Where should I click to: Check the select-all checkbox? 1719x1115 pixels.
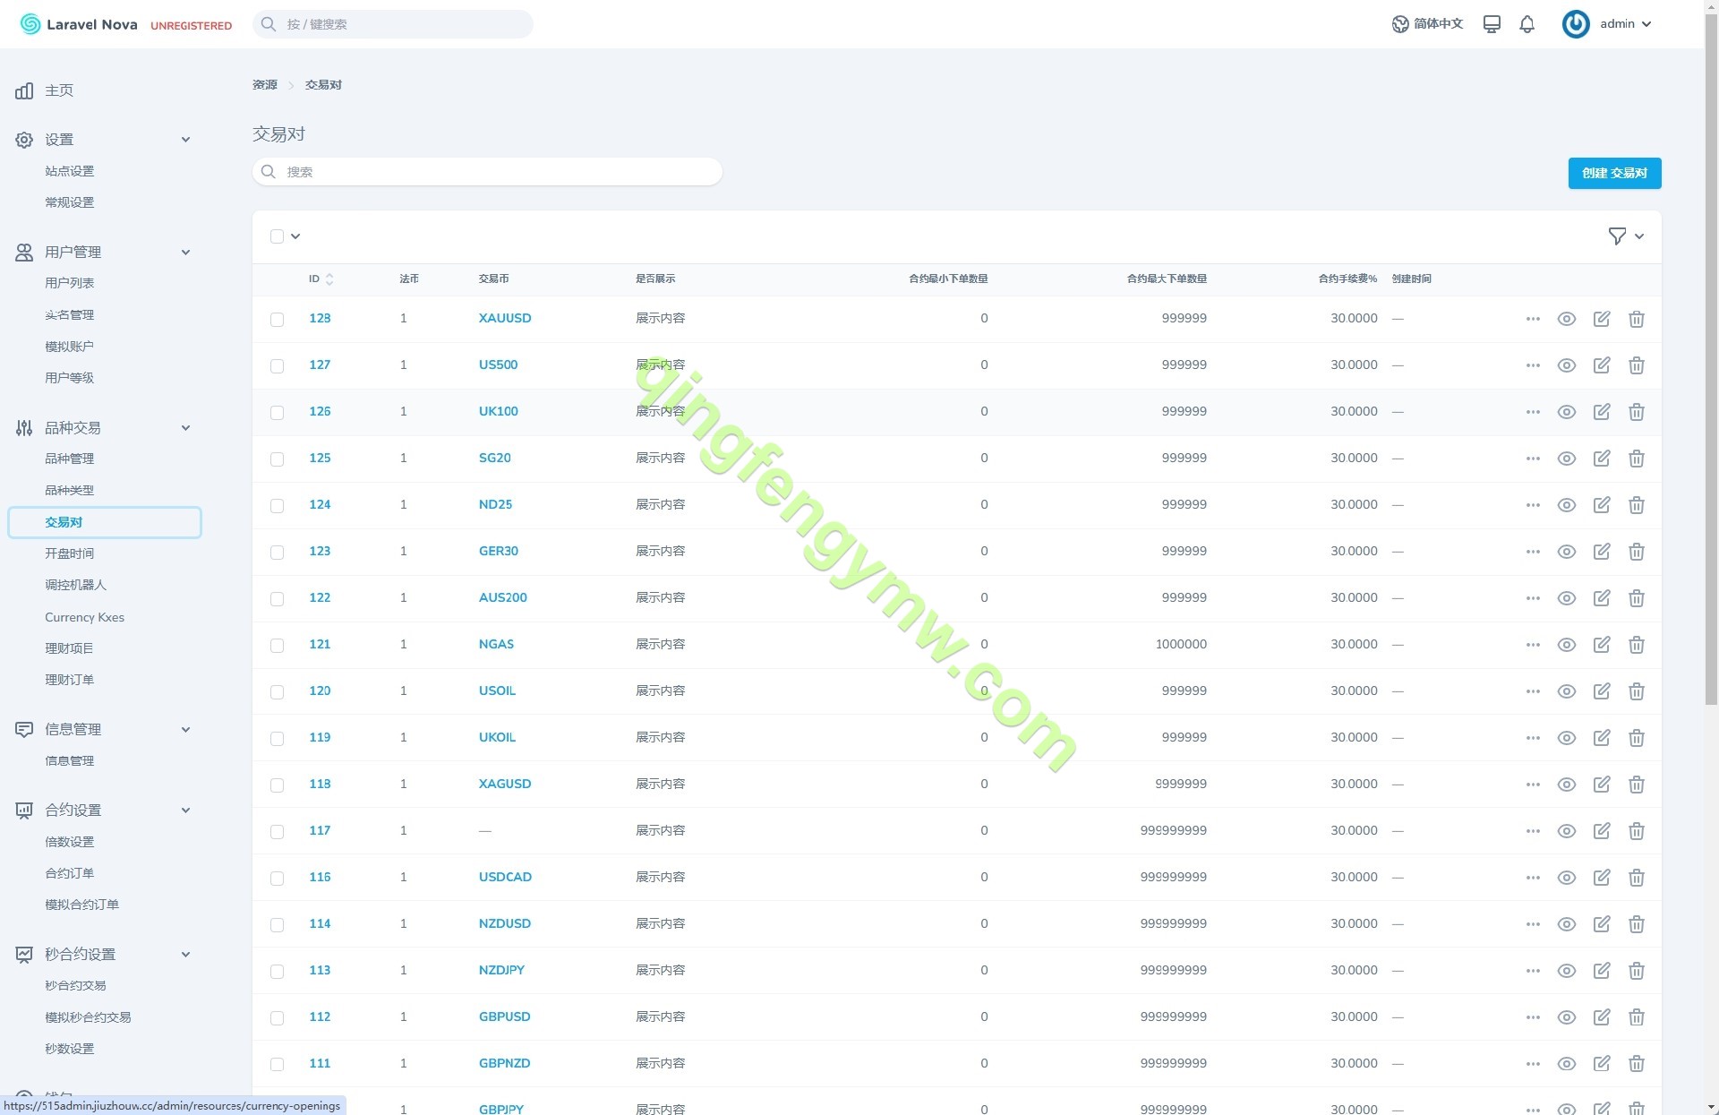point(277,236)
